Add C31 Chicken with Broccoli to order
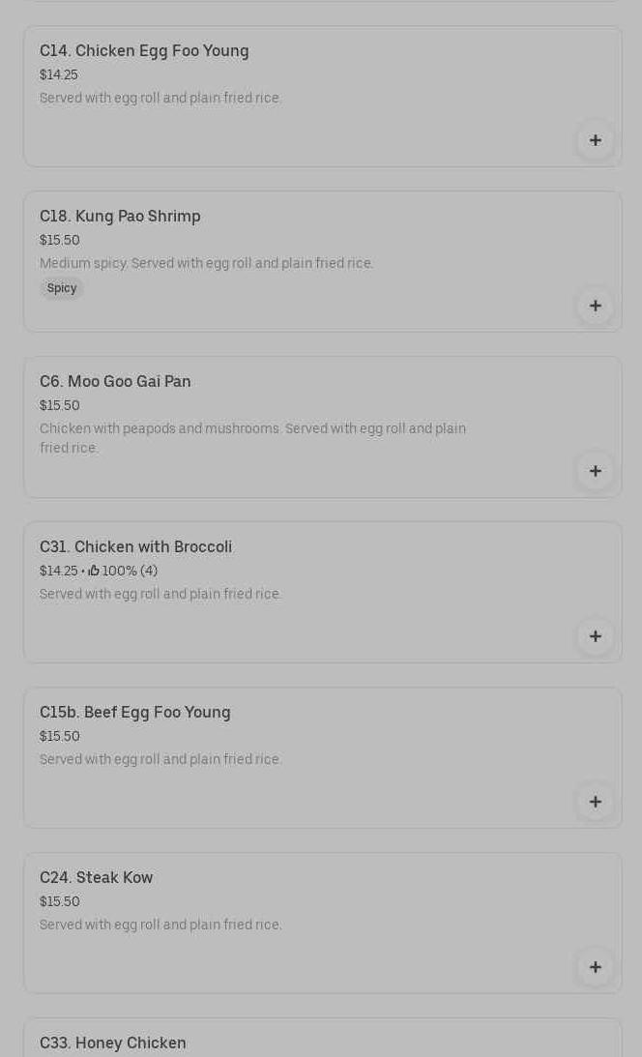This screenshot has height=1057, width=642. tap(595, 636)
